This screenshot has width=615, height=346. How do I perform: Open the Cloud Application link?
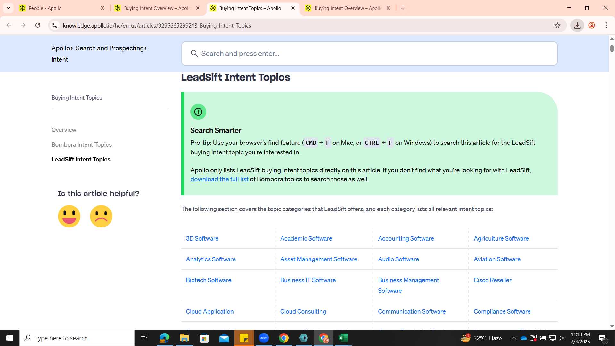pyautogui.click(x=209, y=311)
